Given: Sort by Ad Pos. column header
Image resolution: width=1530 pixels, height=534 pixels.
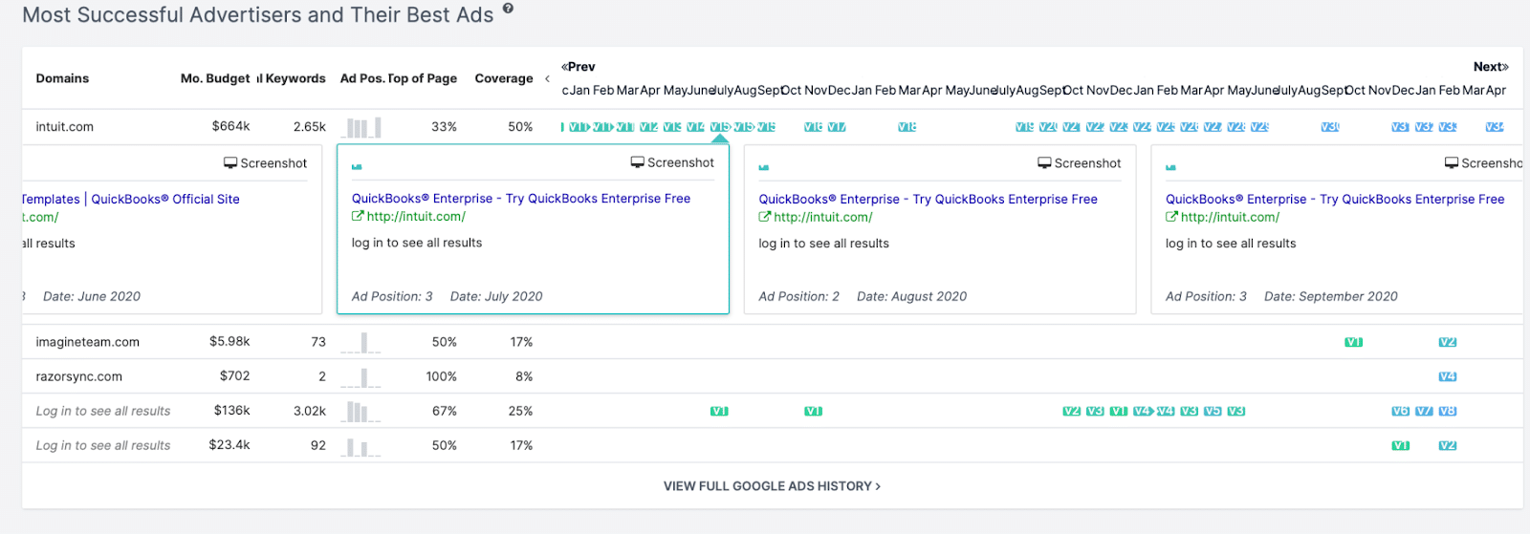Looking at the screenshot, I should click(361, 78).
